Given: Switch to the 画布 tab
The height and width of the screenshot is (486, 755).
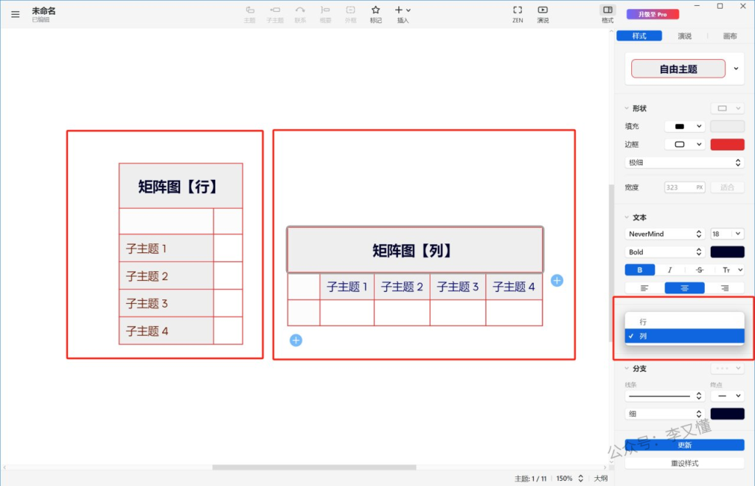Looking at the screenshot, I should (729, 36).
